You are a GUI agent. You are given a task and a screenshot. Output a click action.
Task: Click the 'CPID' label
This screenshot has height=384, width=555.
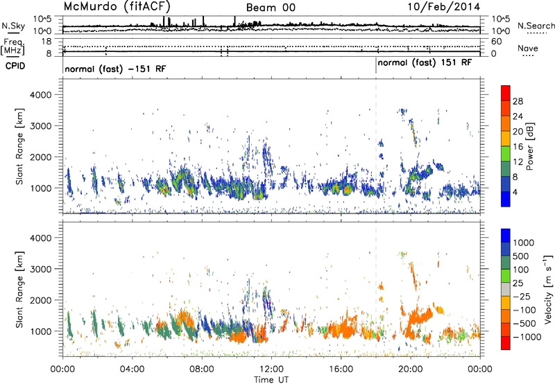(x=15, y=66)
